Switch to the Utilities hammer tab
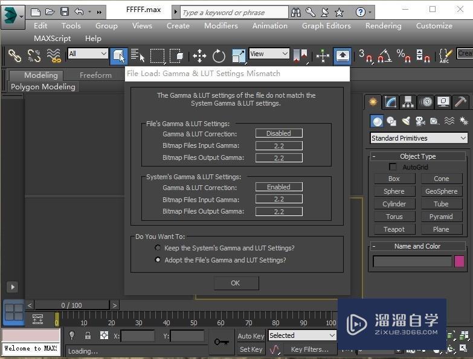 coord(461,102)
